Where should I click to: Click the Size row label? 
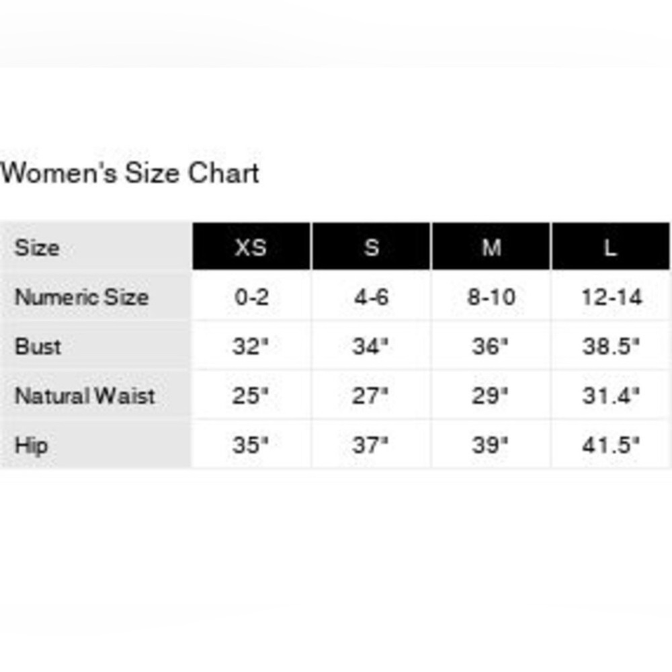click(37, 247)
